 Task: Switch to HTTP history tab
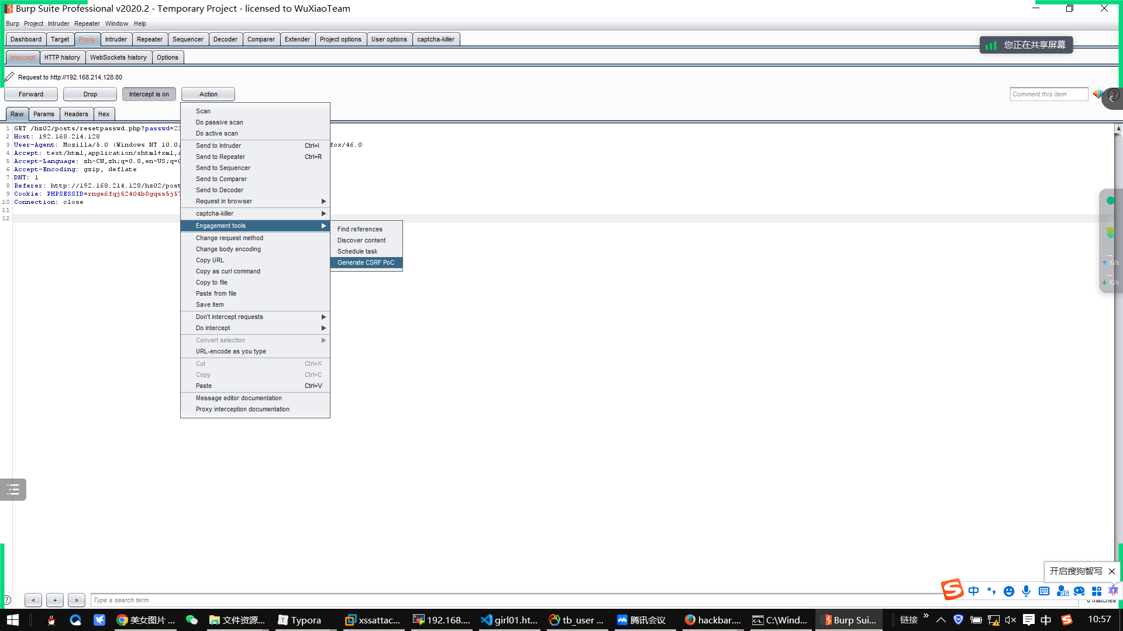[62, 57]
